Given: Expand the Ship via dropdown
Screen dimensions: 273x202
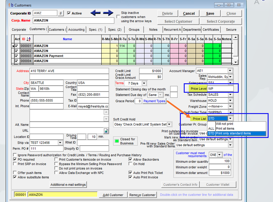Looking at the screenshot, I should (x=60, y=143).
